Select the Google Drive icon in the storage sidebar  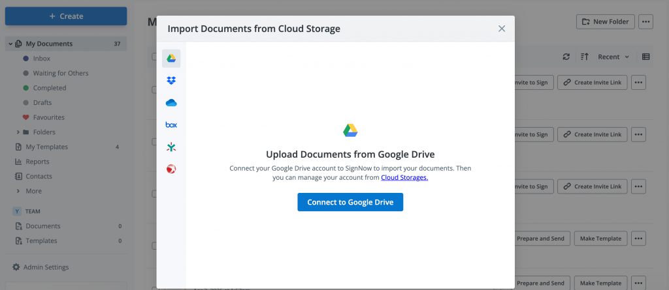tap(171, 59)
